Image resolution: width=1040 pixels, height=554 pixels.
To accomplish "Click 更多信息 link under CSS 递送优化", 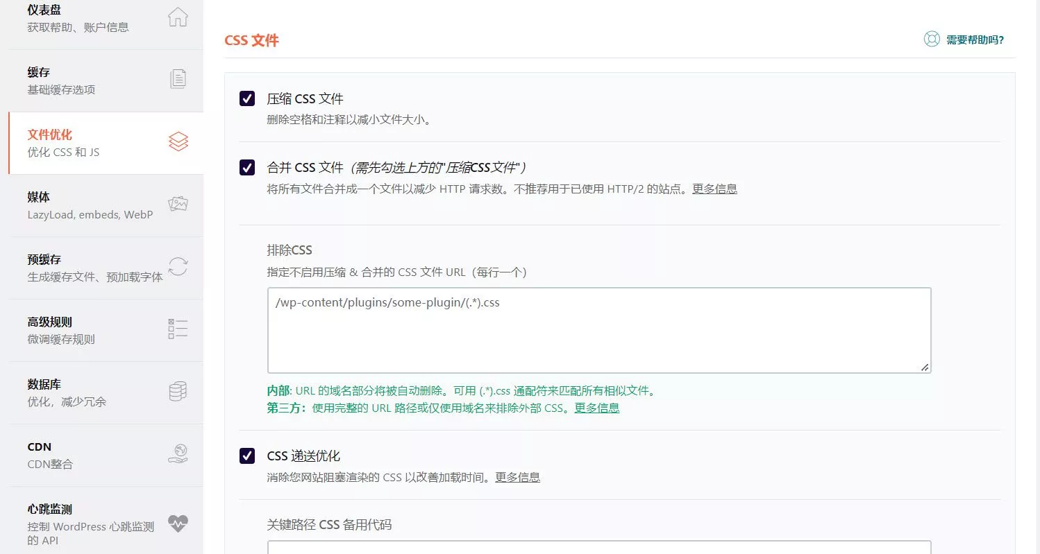I will click(517, 477).
